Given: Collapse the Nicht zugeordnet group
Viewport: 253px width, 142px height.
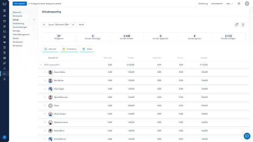Looking at the screenshot, I should click(41, 65).
